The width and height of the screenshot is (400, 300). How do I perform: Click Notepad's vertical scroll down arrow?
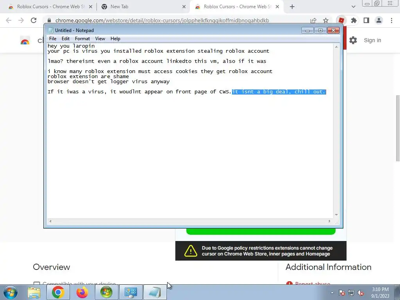click(x=336, y=215)
